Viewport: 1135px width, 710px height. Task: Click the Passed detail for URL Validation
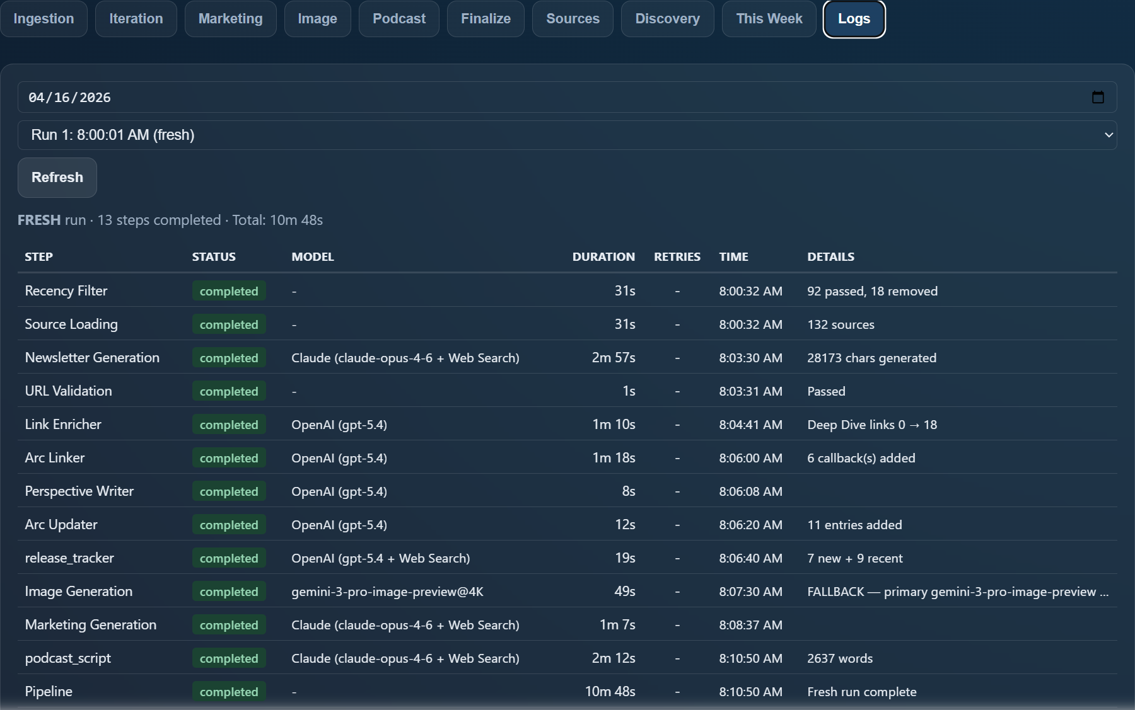[826, 391]
